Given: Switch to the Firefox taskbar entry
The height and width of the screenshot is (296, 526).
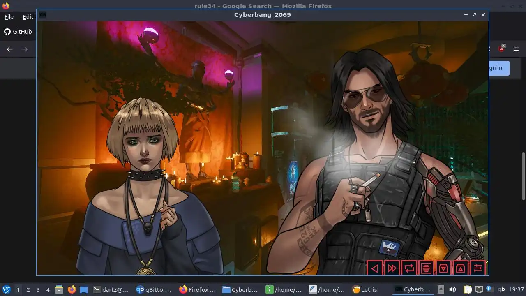Looking at the screenshot, I should (x=197, y=289).
